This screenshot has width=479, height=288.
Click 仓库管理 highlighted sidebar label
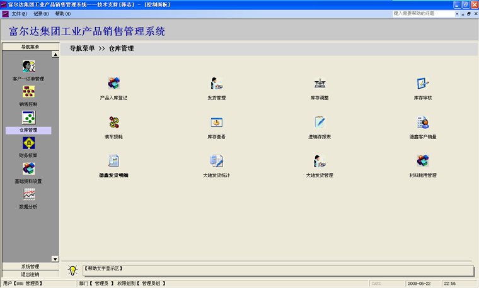(x=28, y=130)
